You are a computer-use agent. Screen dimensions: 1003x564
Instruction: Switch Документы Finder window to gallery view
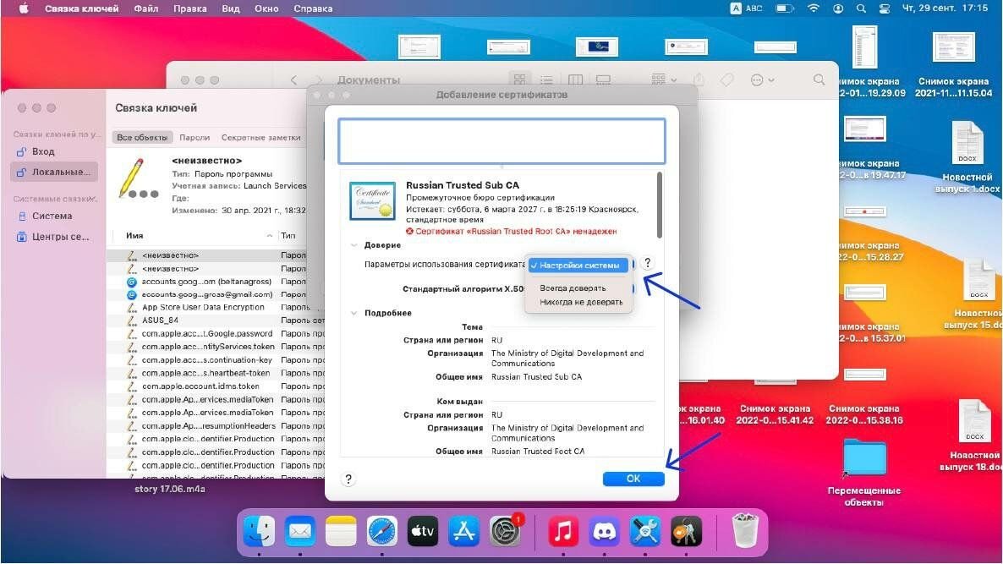[x=603, y=80]
